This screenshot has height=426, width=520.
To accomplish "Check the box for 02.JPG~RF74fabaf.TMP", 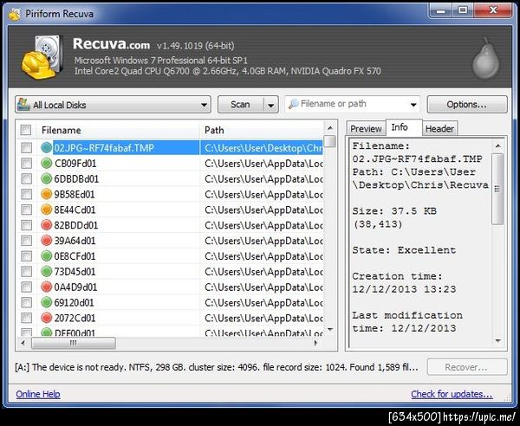I will [x=27, y=148].
